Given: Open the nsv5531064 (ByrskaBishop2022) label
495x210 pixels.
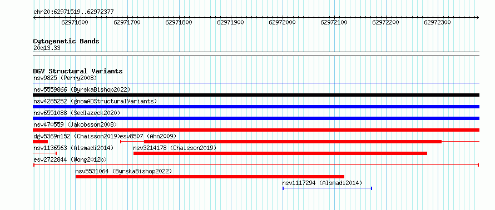Looking at the screenshot, I should [x=123, y=171].
